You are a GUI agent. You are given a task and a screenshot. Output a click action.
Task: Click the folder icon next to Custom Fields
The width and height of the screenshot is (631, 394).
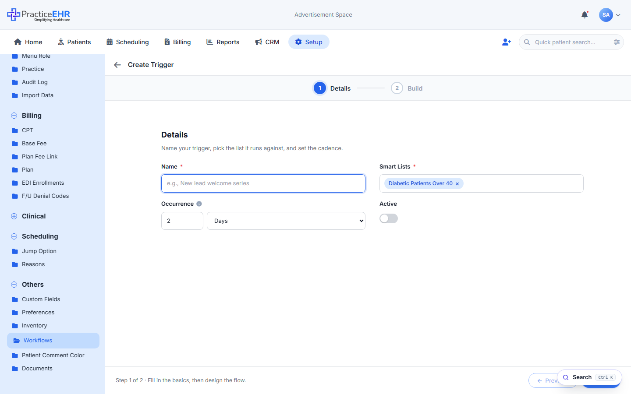[15, 299]
